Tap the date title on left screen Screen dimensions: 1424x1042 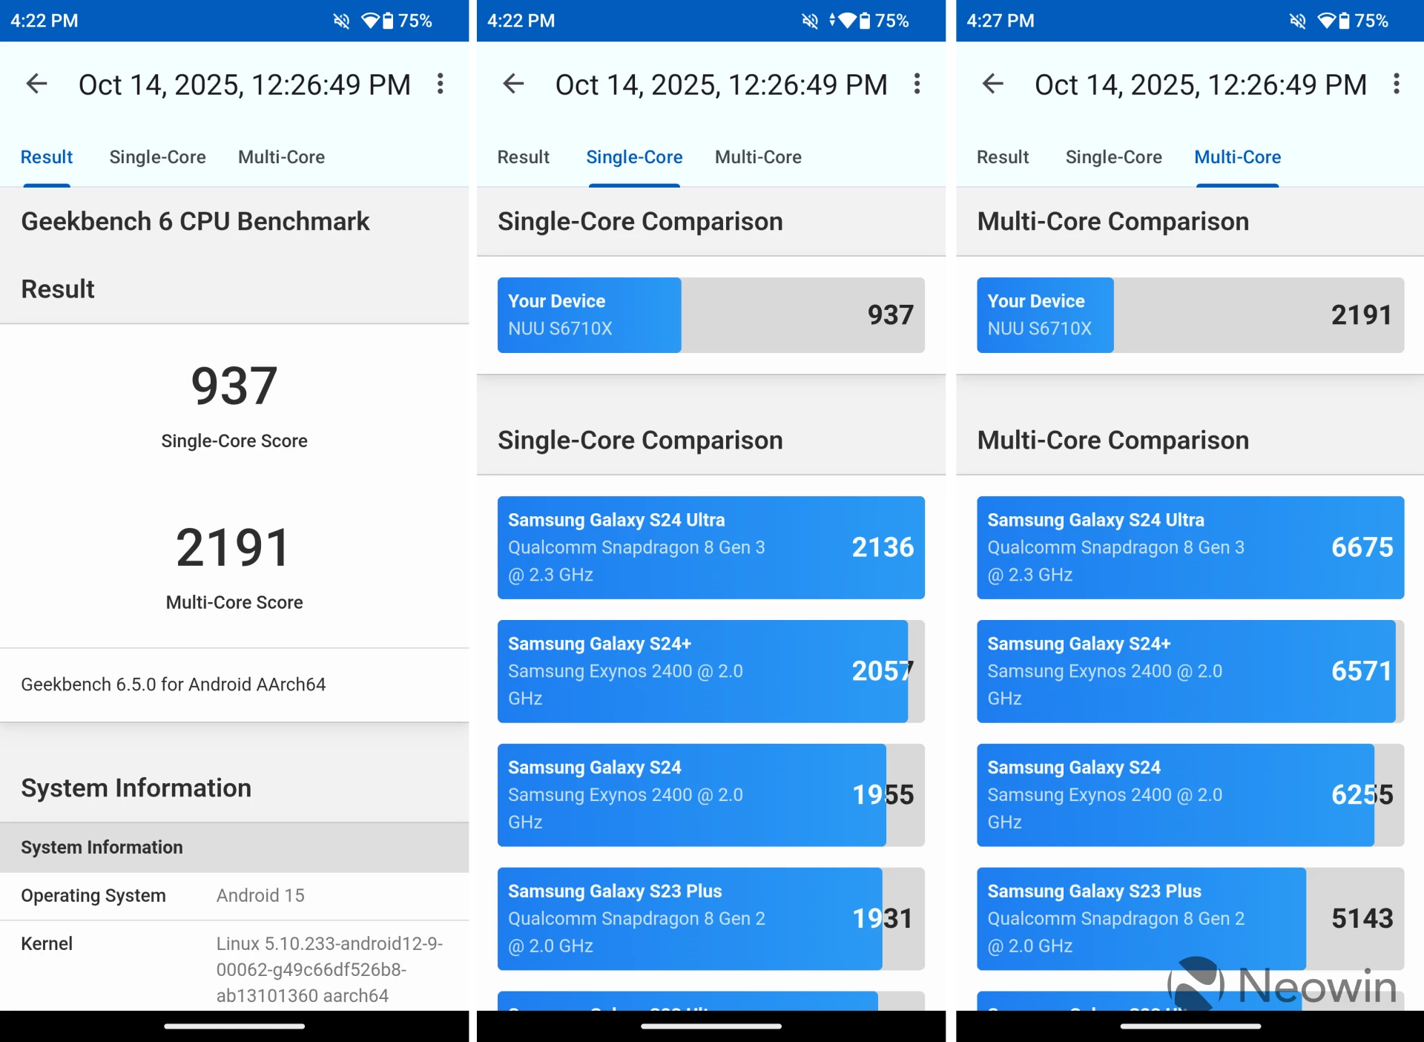click(244, 85)
